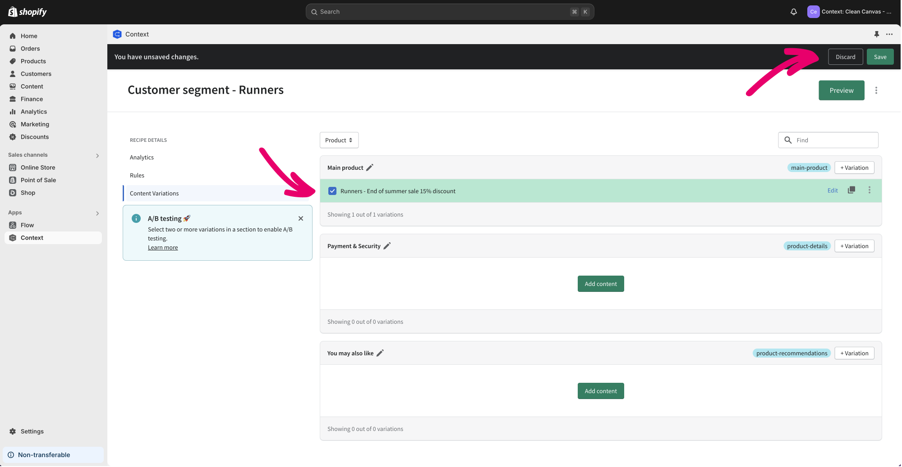Open Discounts in the sidebar
902x467 pixels.
(35, 137)
